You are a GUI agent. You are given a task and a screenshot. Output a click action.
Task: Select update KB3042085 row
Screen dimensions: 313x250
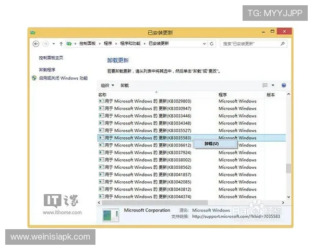(x=191, y=182)
